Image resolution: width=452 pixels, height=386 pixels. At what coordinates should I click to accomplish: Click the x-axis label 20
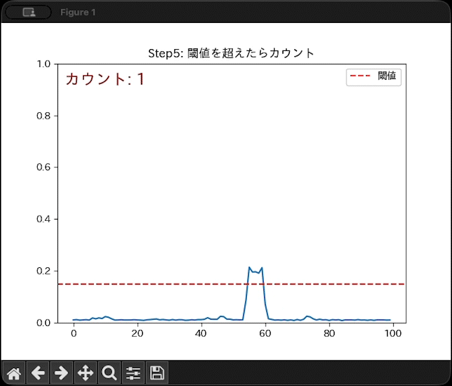(137, 334)
